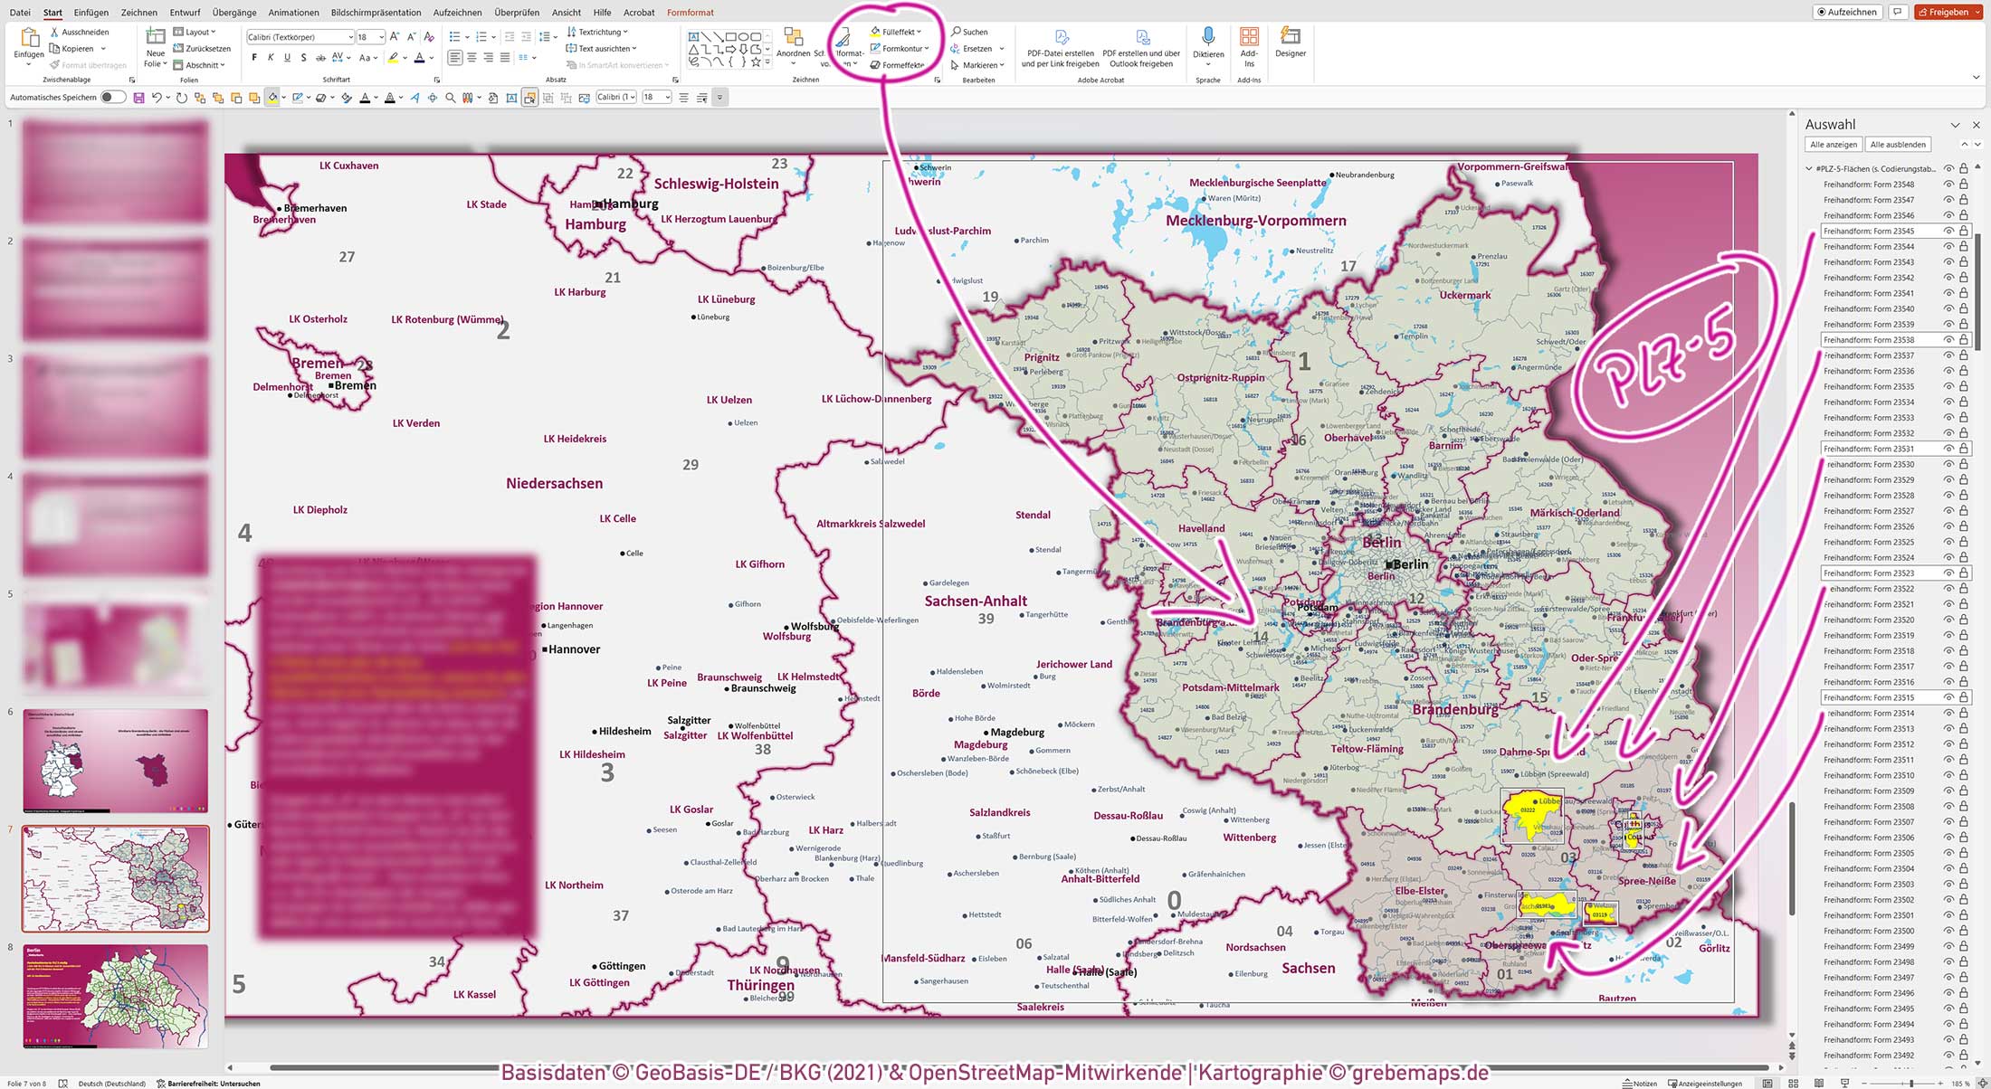Lock the shape Freihandform: Form 23545
Screen dimensions: 1991x1089
tap(1962, 230)
